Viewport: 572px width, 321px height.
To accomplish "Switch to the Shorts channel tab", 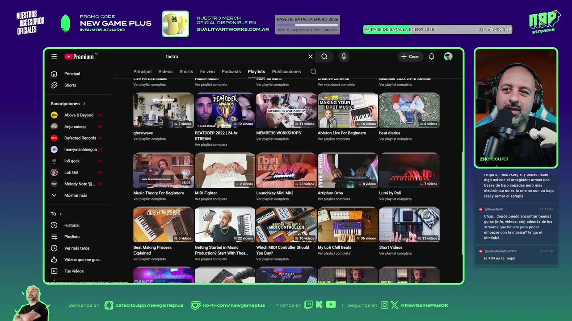I will [186, 71].
